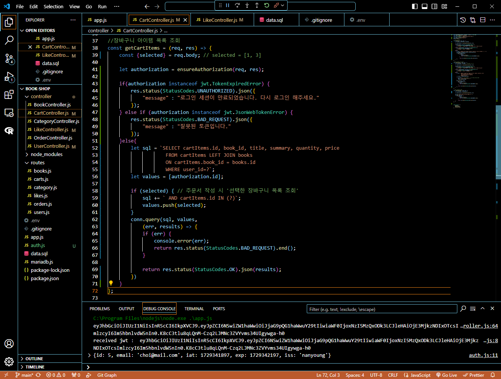Open the overflow menu ellipsis in title bar
This screenshot has width=501, height=379.
click(117, 6)
